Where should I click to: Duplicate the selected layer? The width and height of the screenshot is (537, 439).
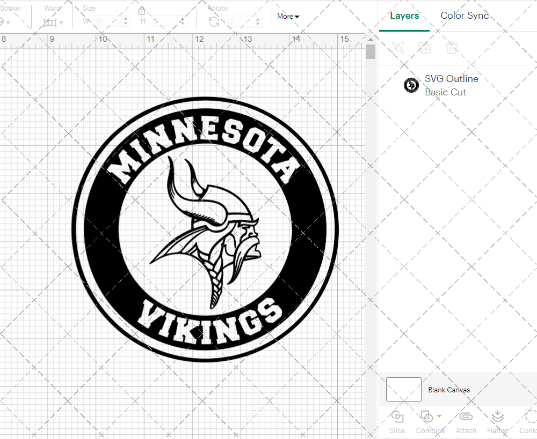(425, 48)
